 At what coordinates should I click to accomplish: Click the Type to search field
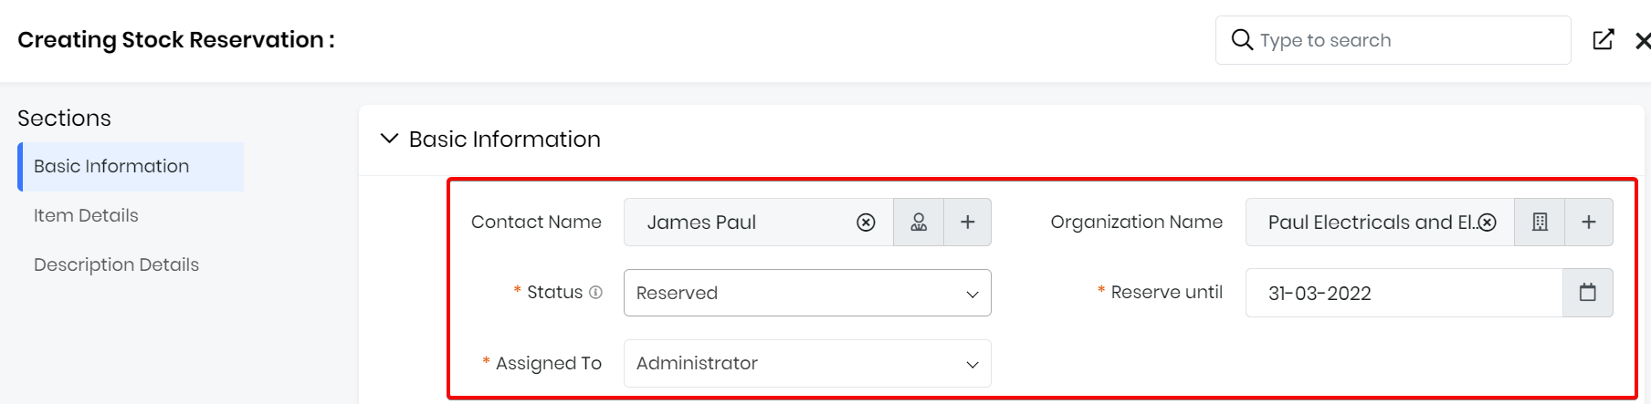pos(1406,40)
